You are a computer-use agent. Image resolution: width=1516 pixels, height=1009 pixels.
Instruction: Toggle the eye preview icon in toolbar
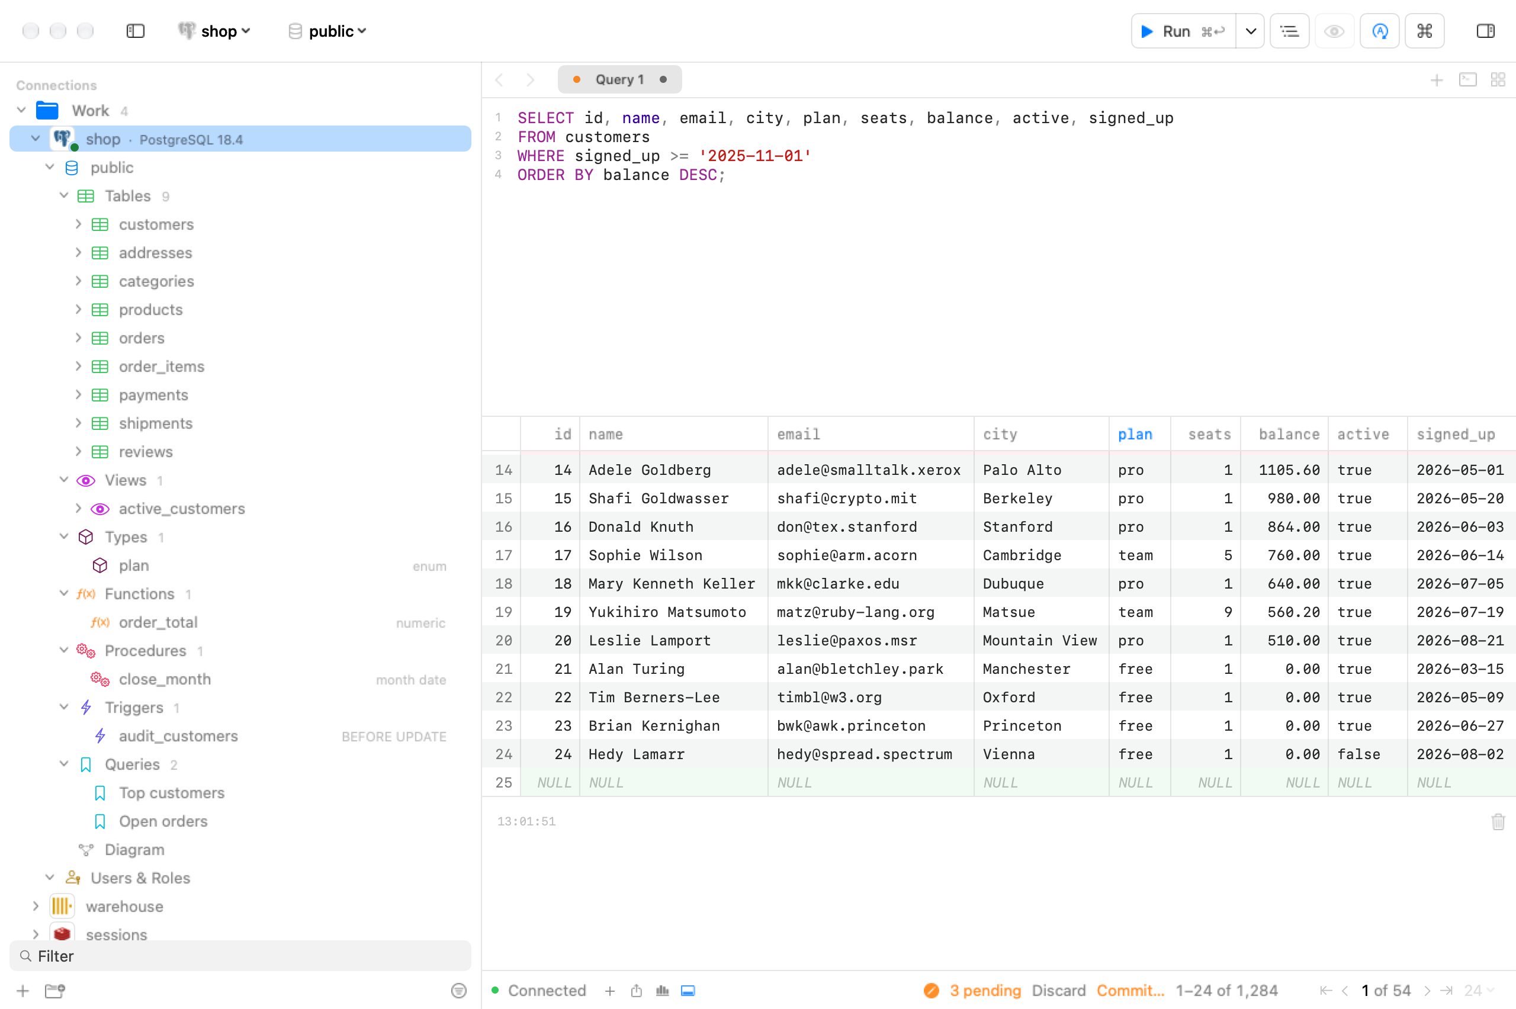tap(1335, 31)
